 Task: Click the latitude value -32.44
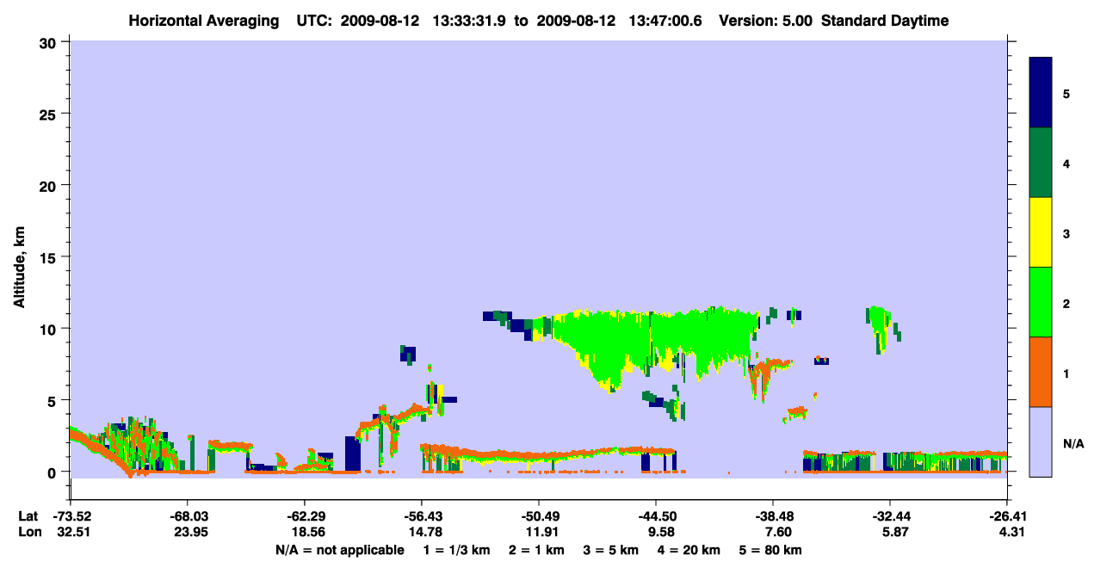pyautogui.click(x=890, y=516)
